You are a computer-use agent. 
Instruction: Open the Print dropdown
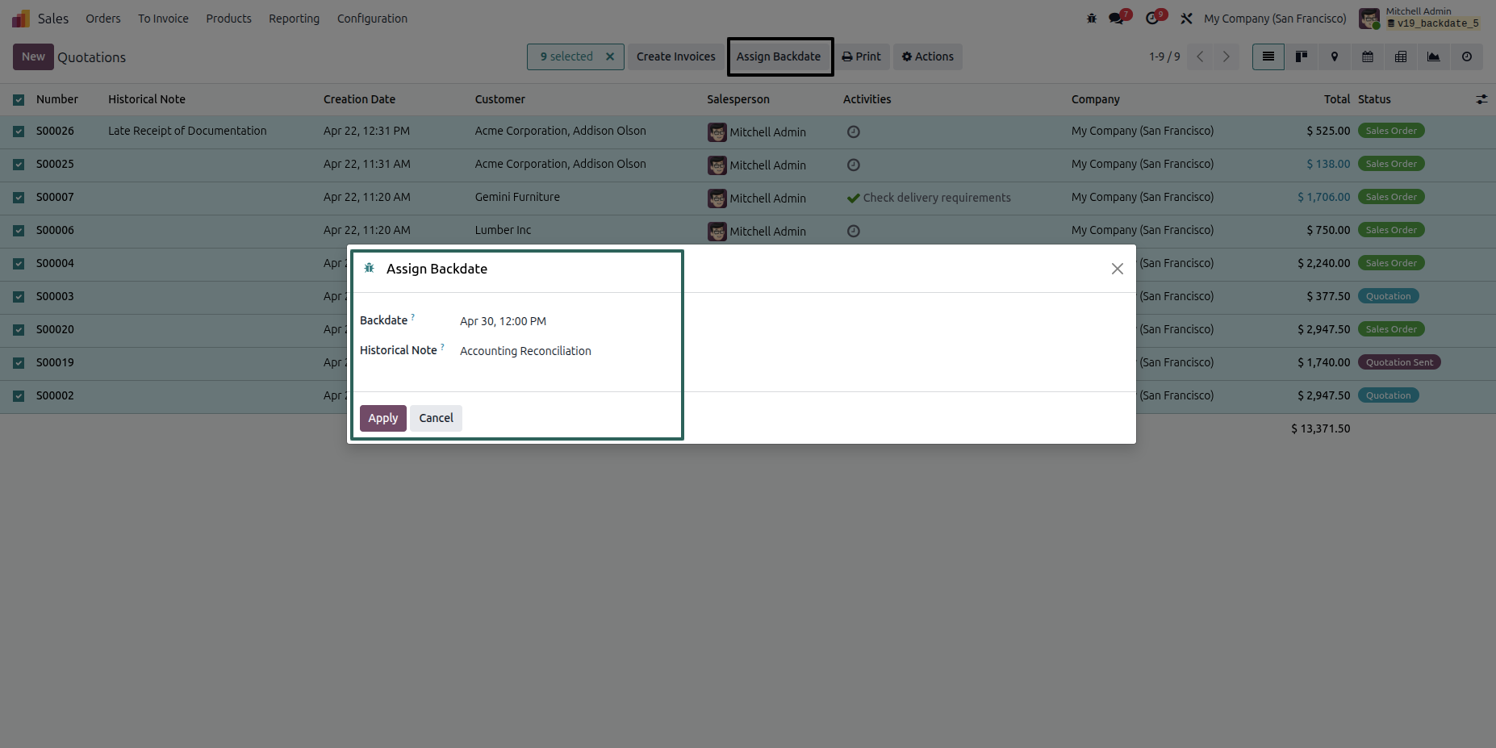(x=861, y=56)
